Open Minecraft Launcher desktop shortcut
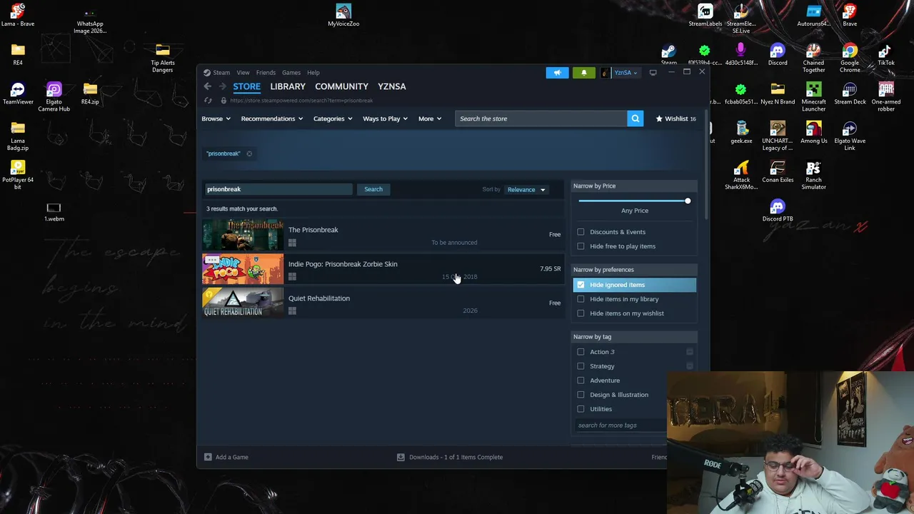The height and width of the screenshot is (514, 914). pos(813,97)
